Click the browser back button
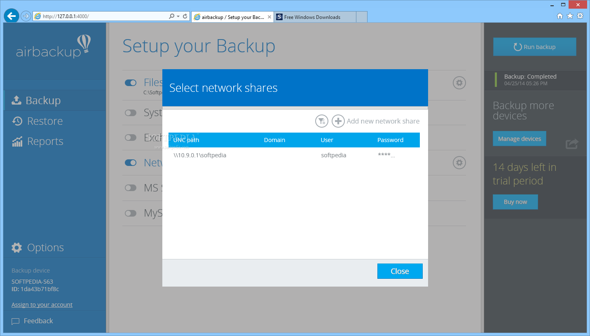Screen dimensions: 590x336 coord(12,16)
